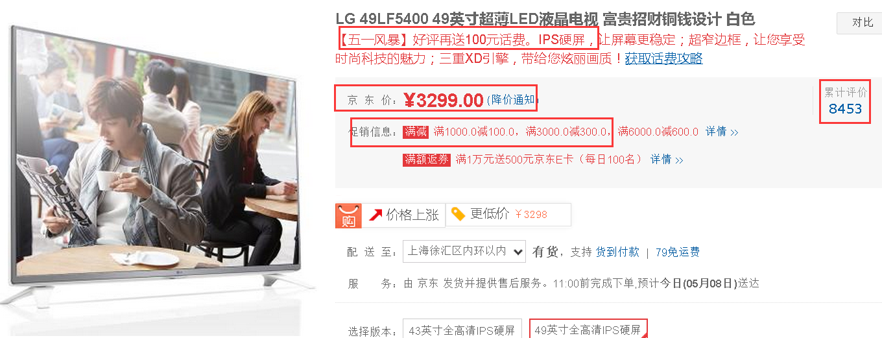
Task: Open the 上海徐汇区内环以内 delivery dropdown
Action: click(x=464, y=252)
